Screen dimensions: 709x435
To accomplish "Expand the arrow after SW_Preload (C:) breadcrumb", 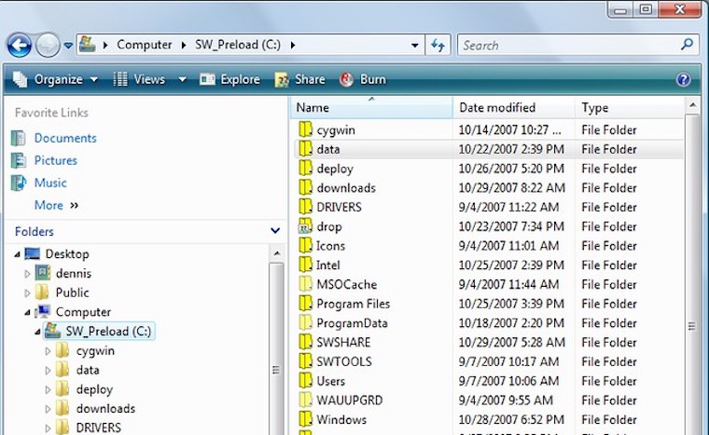I will [x=293, y=45].
